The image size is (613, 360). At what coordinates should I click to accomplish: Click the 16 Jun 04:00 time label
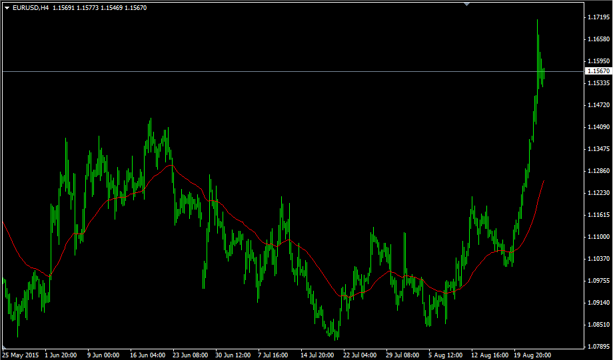tap(147, 355)
